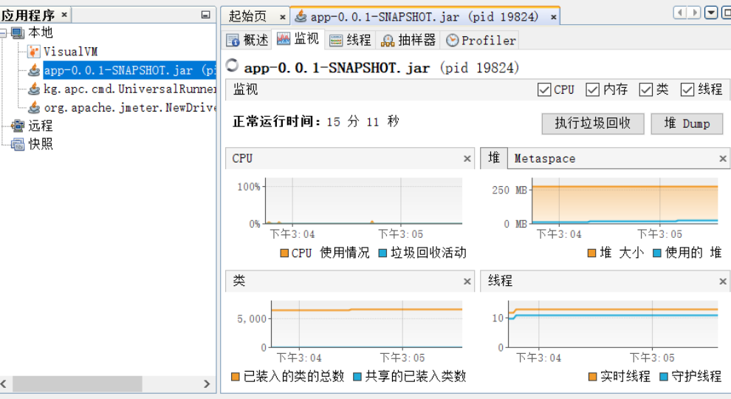Click the orange 已装入的类的总数 legend swatch

point(236,377)
